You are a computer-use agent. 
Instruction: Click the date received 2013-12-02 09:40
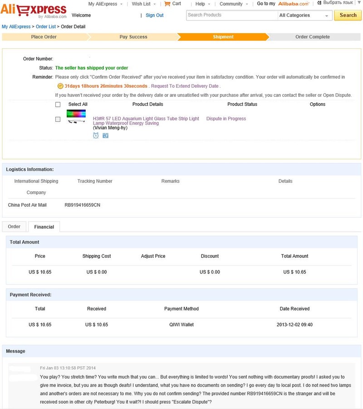point(294,324)
